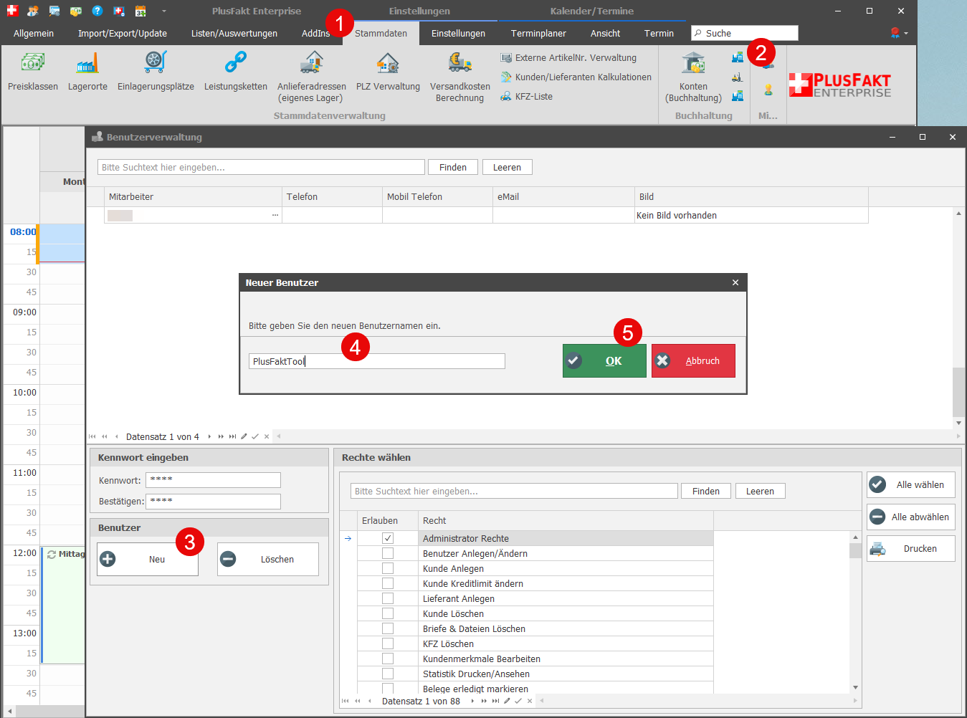Viewport: 967px width, 718px height.
Task: Click the Suche search field in ribbon
Action: pyautogui.click(x=744, y=33)
